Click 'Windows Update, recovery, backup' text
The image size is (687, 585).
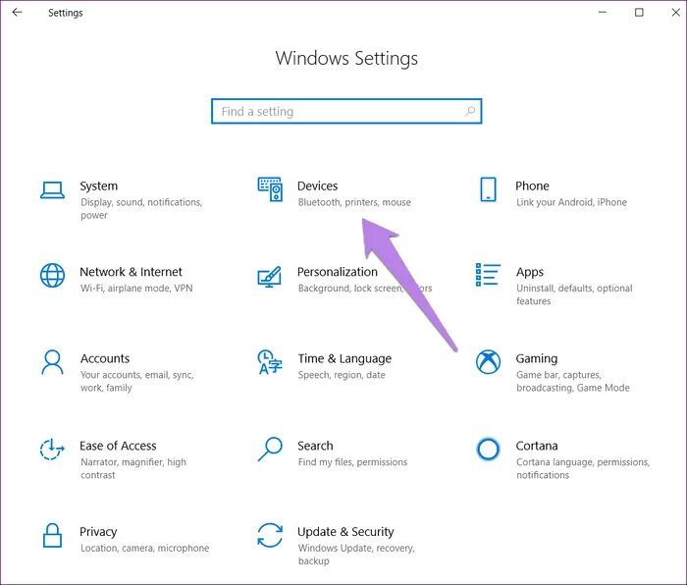[356, 555]
